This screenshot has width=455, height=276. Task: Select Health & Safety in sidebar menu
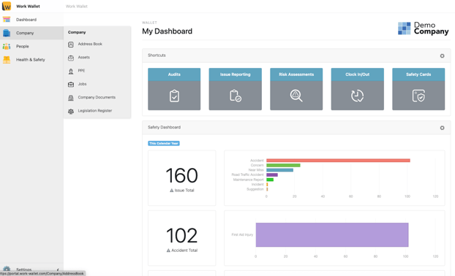click(x=31, y=59)
